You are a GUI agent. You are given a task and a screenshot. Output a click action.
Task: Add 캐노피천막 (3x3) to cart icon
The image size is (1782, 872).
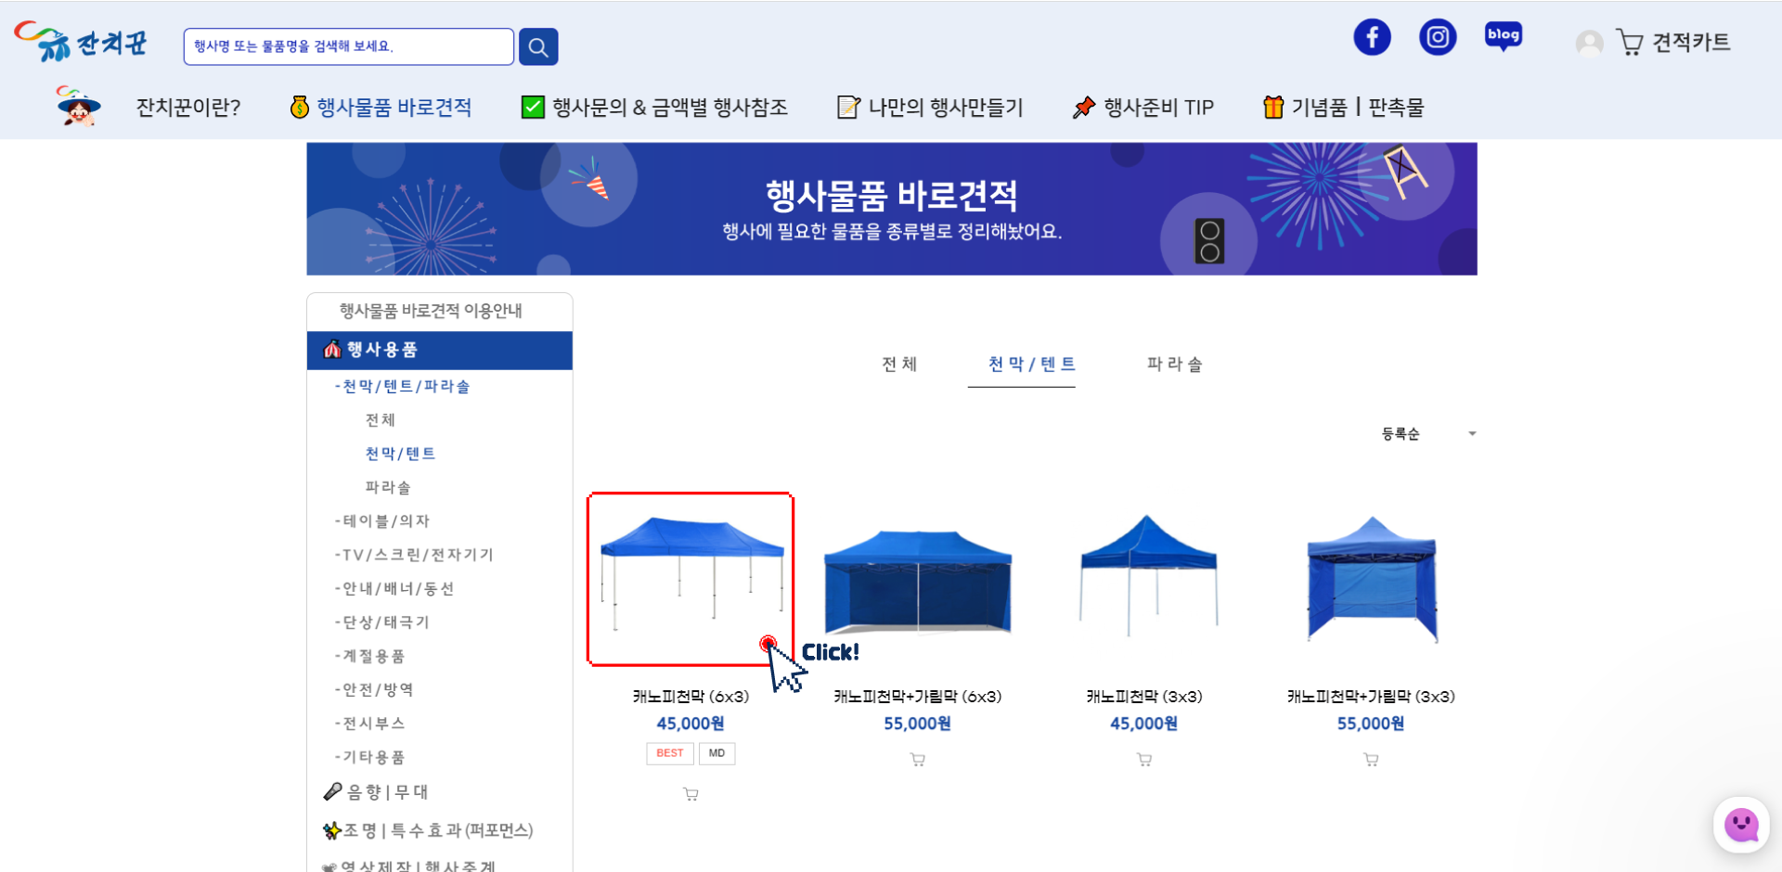click(1144, 760)
